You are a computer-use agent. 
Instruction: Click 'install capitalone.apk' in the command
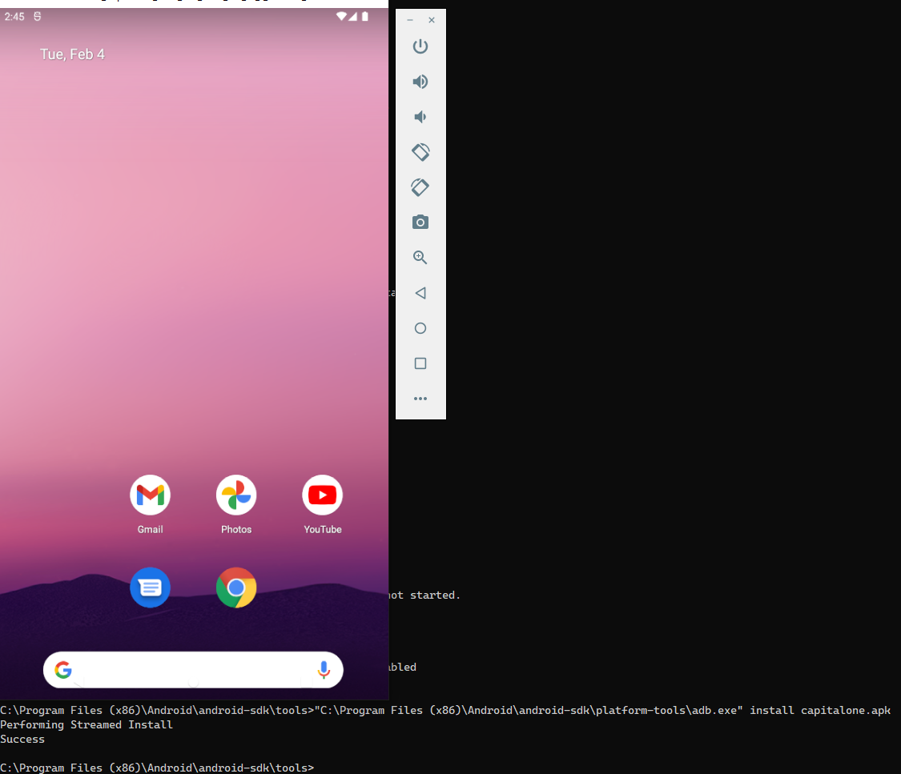pos(820,710)
